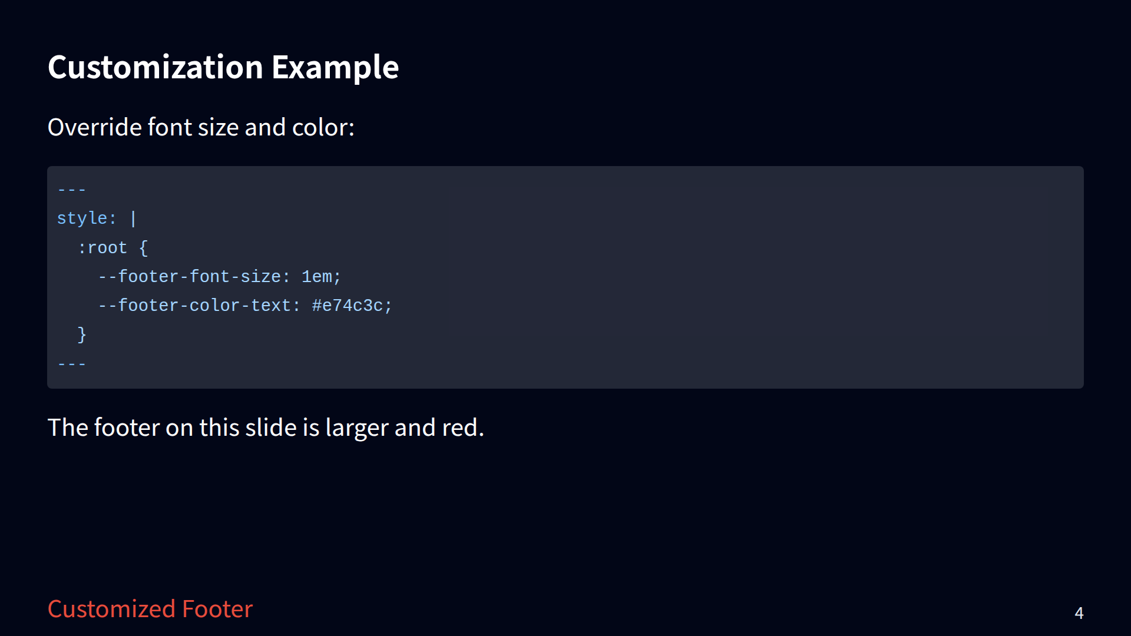Click the red "Customized Footer" text
1131x636 pixels.
click(150, 609)
